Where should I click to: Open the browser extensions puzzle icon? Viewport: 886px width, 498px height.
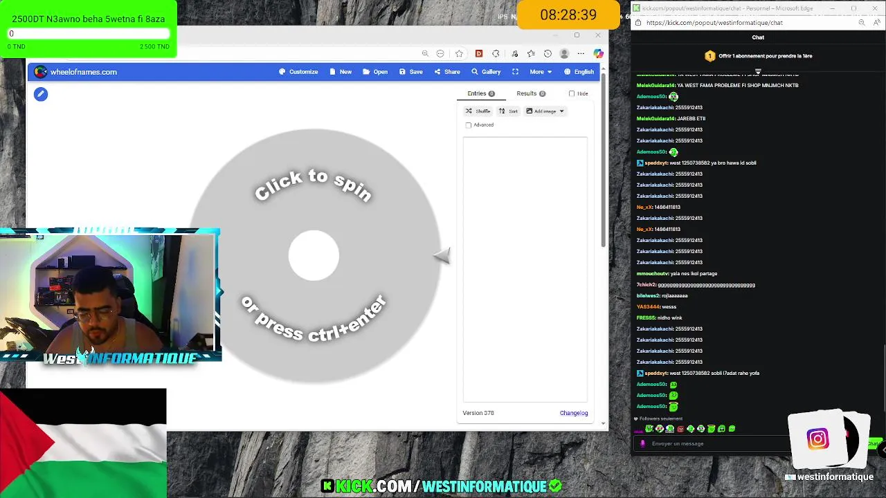pos(496,54)
